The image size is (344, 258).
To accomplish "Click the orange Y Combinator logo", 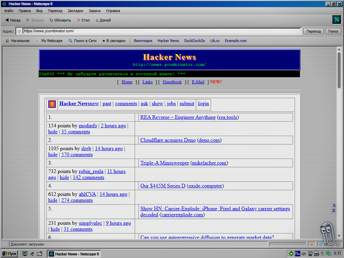I will [x=52, y=104].
